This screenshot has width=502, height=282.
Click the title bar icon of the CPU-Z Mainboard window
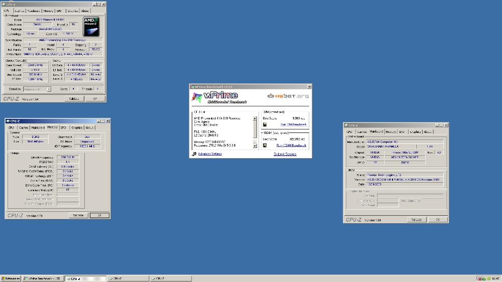coord(346,125)
